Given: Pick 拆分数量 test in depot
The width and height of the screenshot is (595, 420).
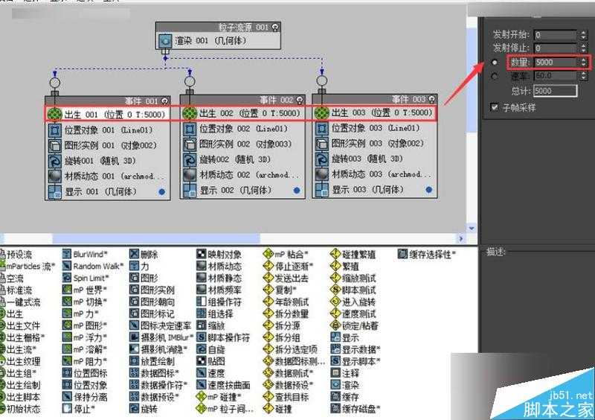Looking at the screenshot, I should [286, 314].
